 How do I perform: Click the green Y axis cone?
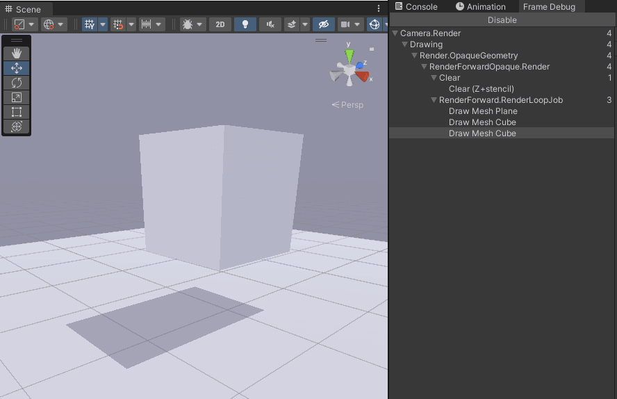coord(349,55)
